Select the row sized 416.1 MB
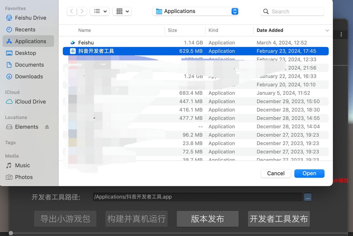Image resolution: width=353 pixels, height=236 pixels. click(x=196, y=110)
